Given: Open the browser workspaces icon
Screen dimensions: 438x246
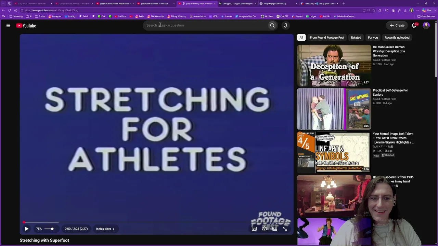Looking at the screenshot, I should tap(9, 3).
